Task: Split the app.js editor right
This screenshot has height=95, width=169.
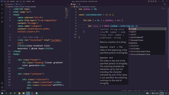Action: [x=165, y=4]
